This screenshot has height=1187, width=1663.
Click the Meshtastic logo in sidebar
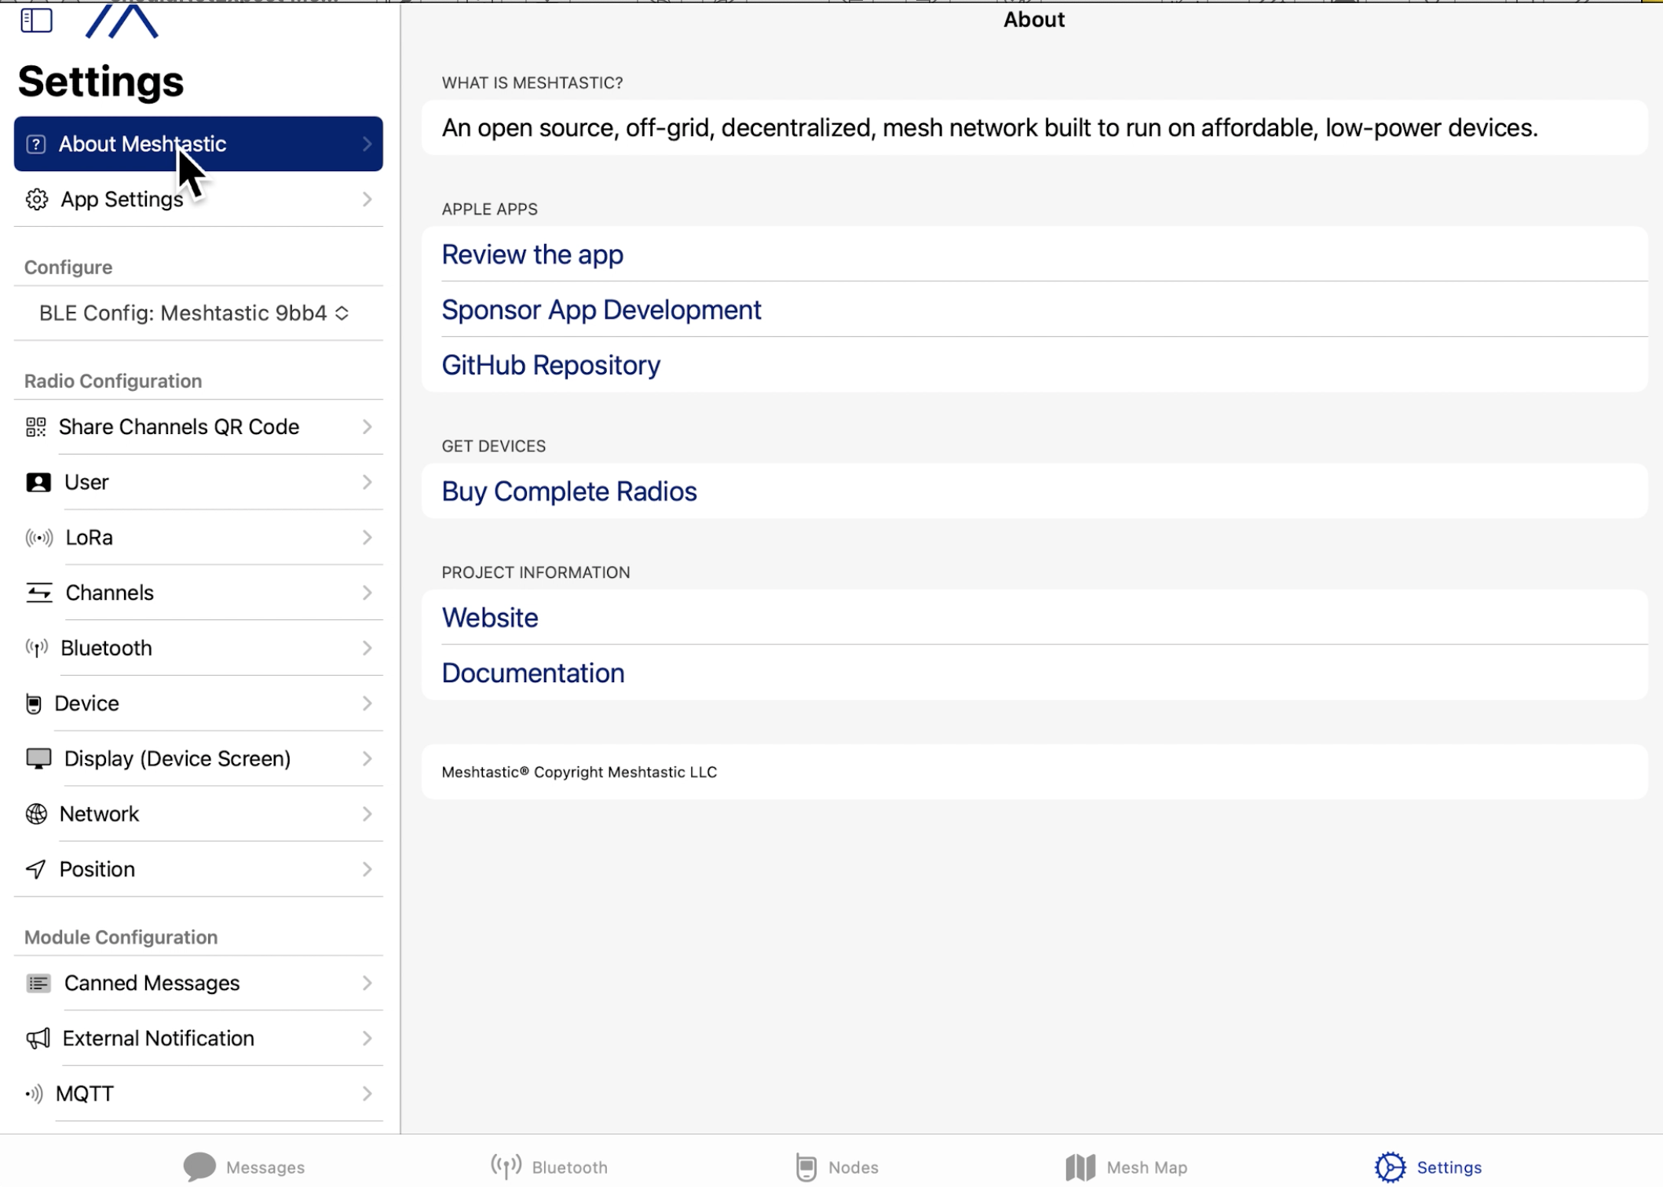[x=122, y=20]
